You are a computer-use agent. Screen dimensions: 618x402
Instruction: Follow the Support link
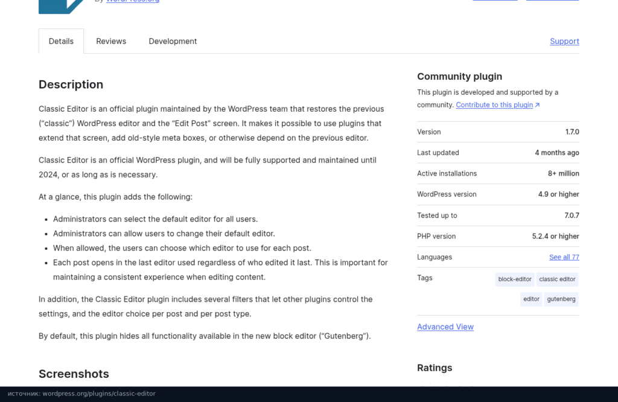[x=564, y=41]
